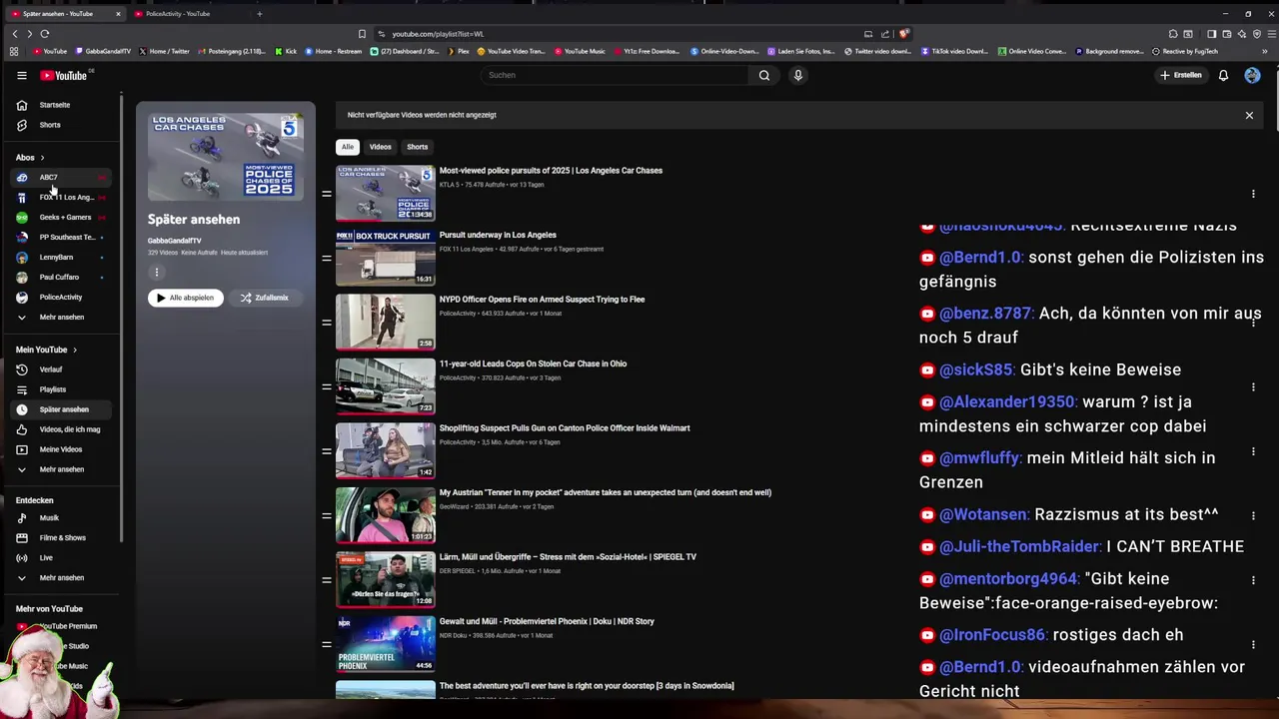Dismiss the unavailable videos notice

(x=1249, y=115)
